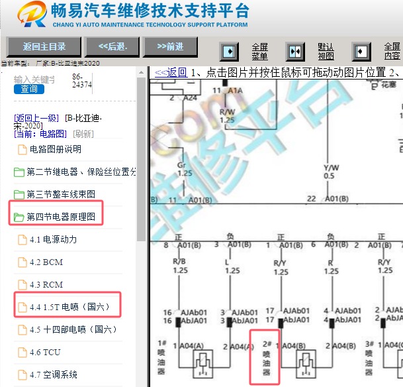
Task: Click the page icon of 4.2 BCM
Action: [x=22, y=262]
